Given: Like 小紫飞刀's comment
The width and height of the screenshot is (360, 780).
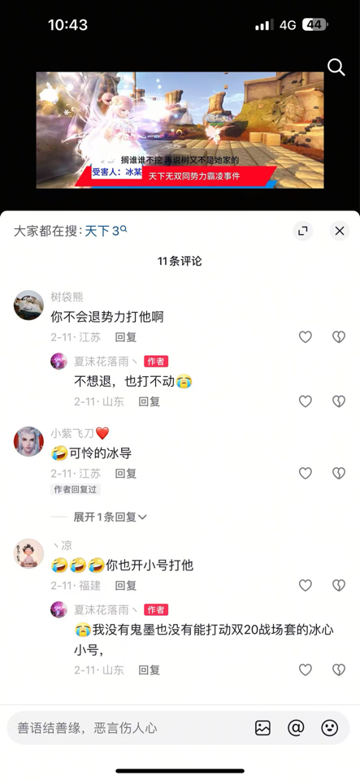Looking at the screenshot, I should click(x=306, y=474).
